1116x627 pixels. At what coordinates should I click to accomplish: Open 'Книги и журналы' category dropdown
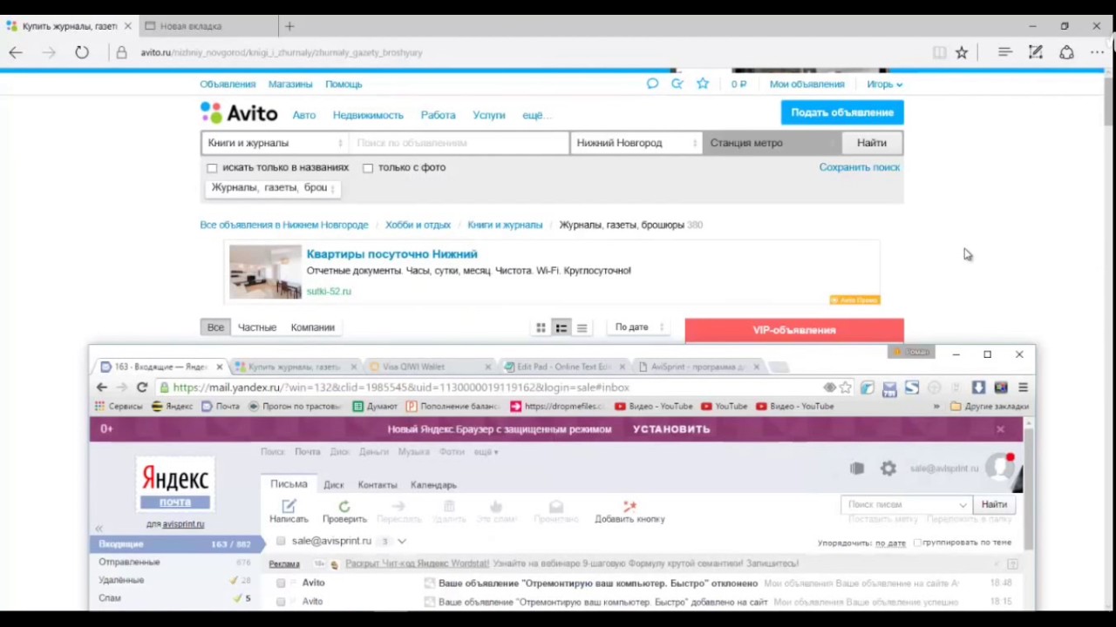point(275,143)
